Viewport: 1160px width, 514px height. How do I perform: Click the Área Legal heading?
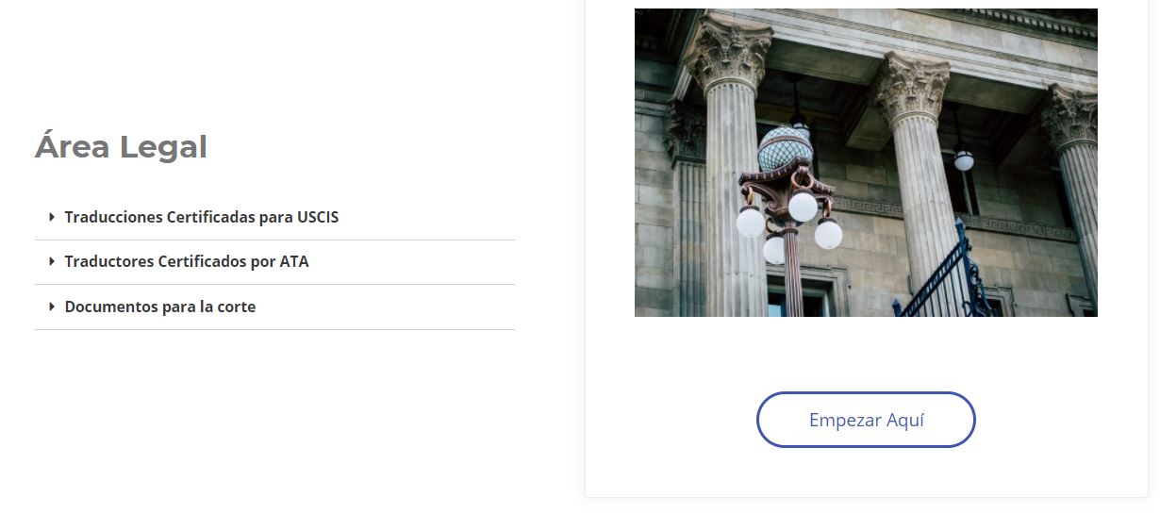coord(121,147)
